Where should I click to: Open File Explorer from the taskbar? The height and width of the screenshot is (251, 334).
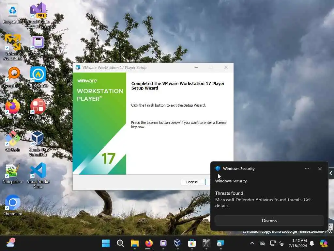click(135, 243)
